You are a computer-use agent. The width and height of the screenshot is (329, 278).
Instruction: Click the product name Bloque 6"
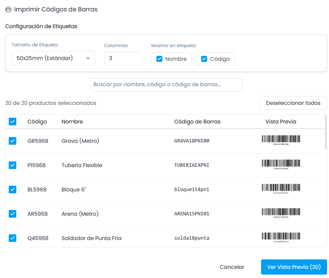(74, 190)
